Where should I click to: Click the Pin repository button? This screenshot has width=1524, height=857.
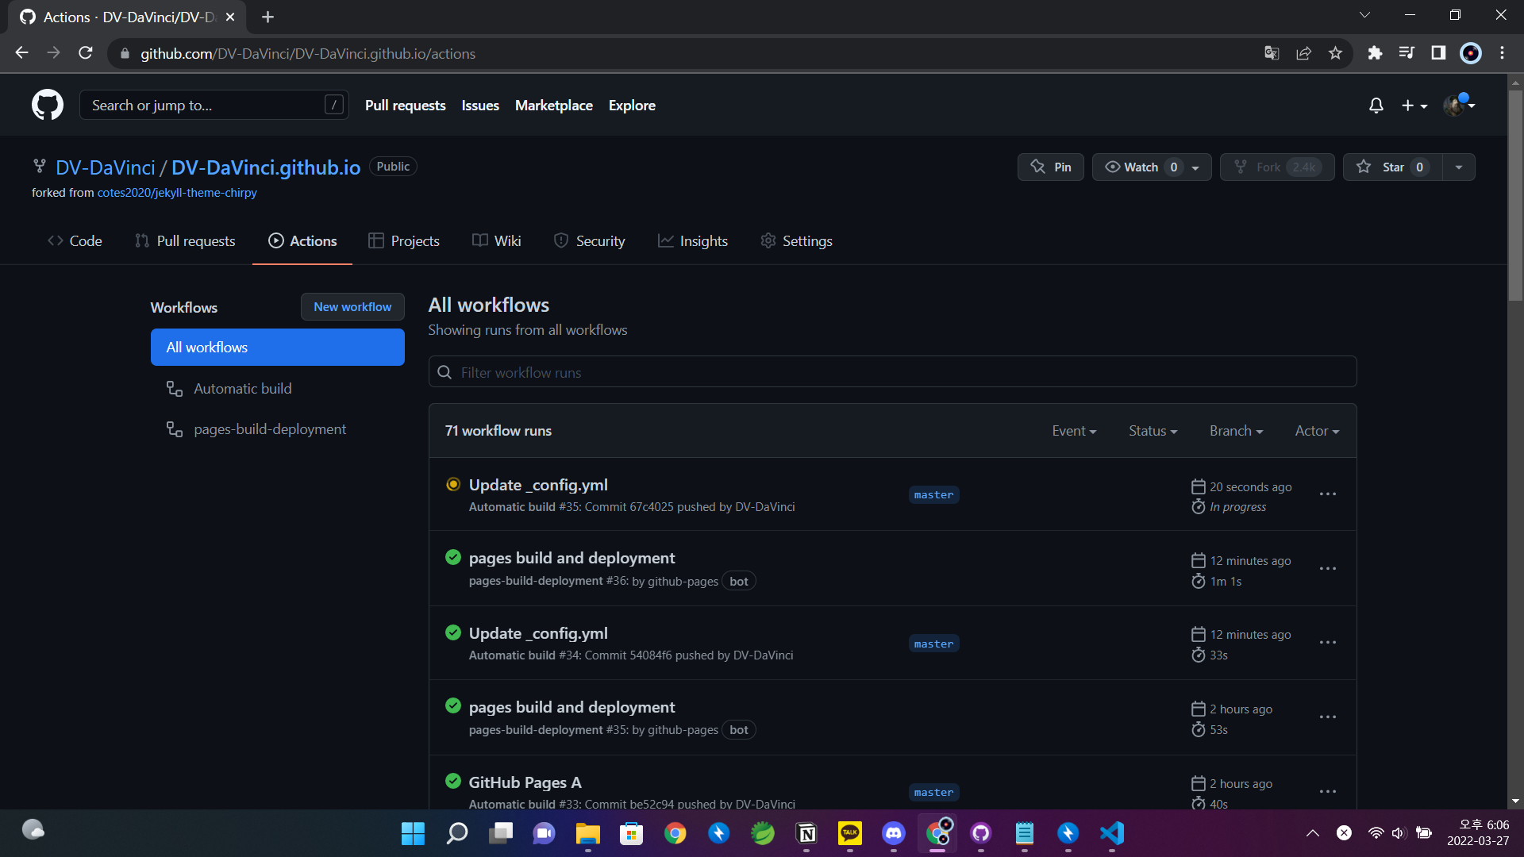click(x=1051, y=167)
